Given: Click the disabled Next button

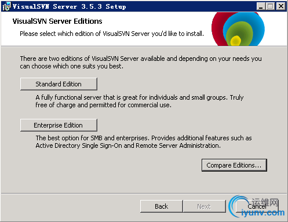Looking at the screenshot, I should click(205, 206).
